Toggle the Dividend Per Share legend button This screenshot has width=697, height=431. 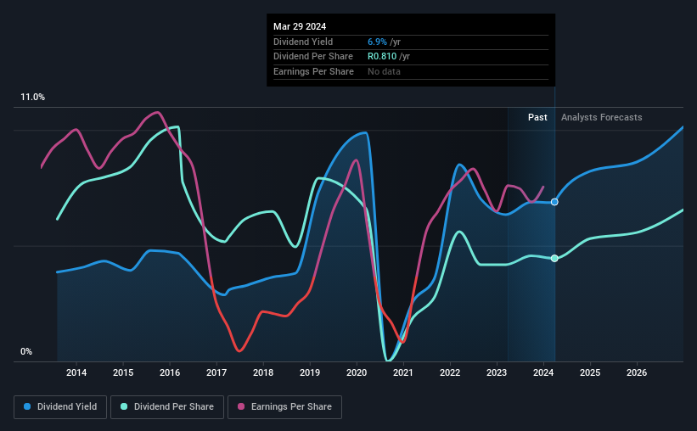tap(167, 407)
